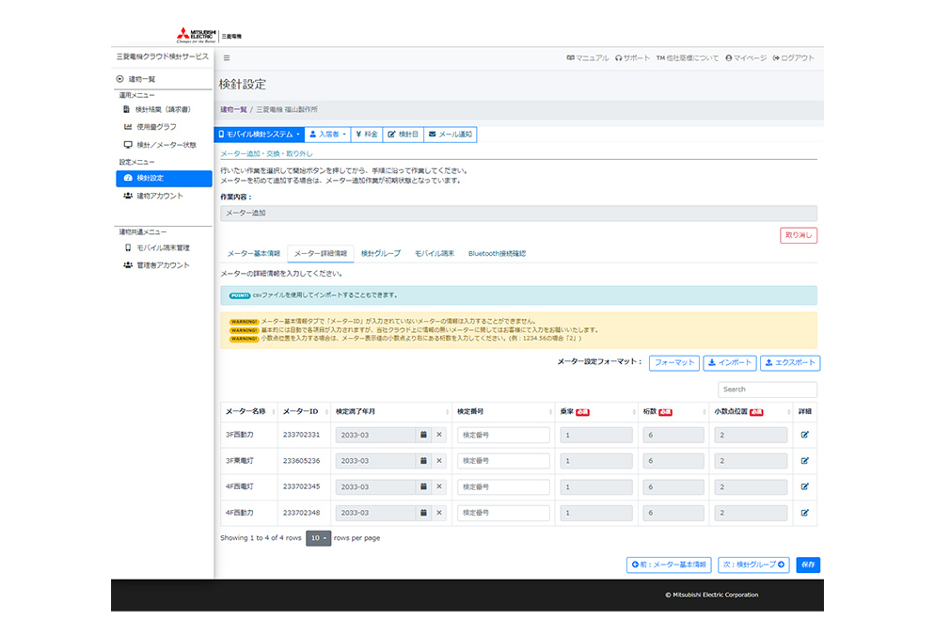Open detail edit icon for 4F西動力 row
Screen dimensions: 935x636
click(x=804, y=513)
